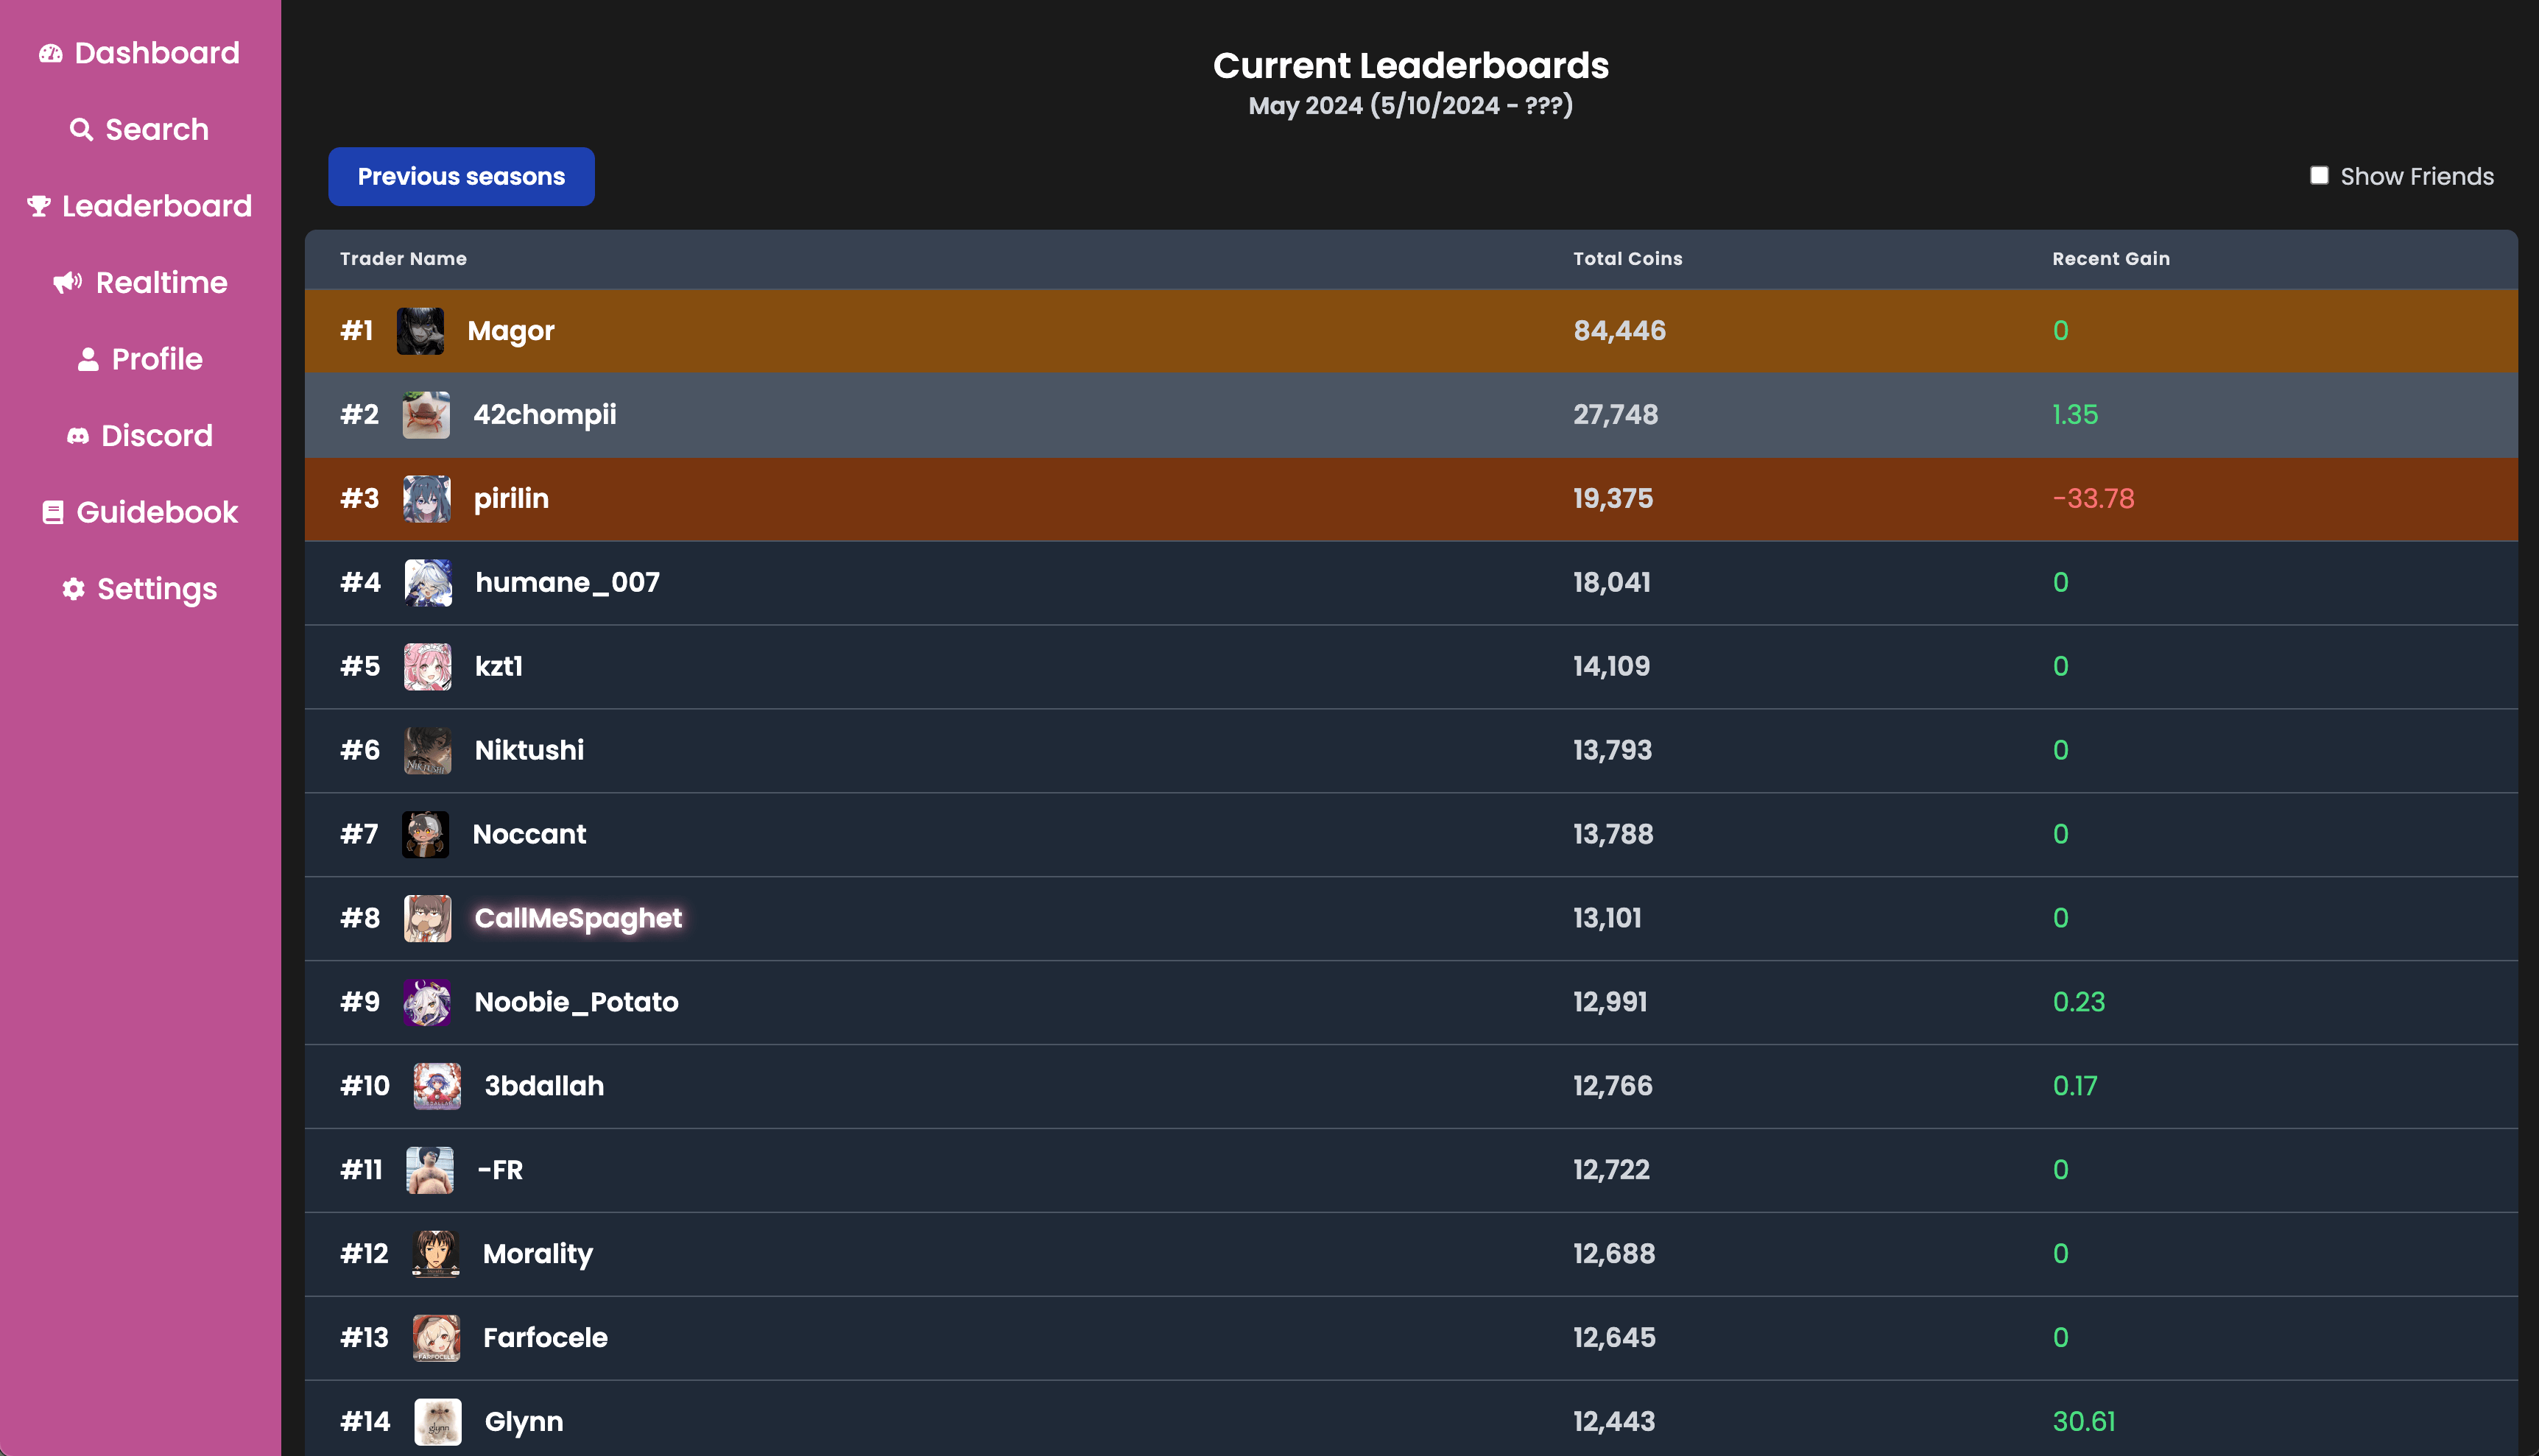
Task: Click the Leaderboard trophy icon
Action: tap(39, 206)
